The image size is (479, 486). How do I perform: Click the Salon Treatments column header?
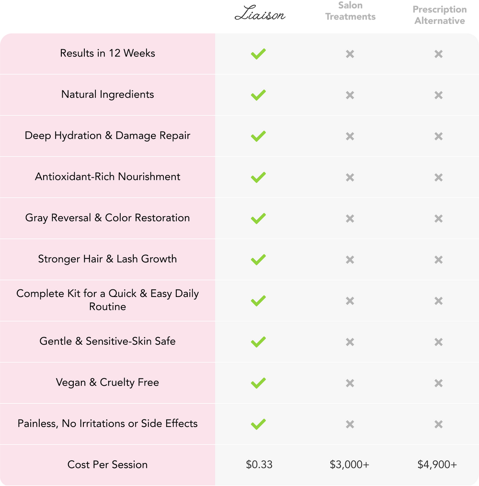pos(350,11)
